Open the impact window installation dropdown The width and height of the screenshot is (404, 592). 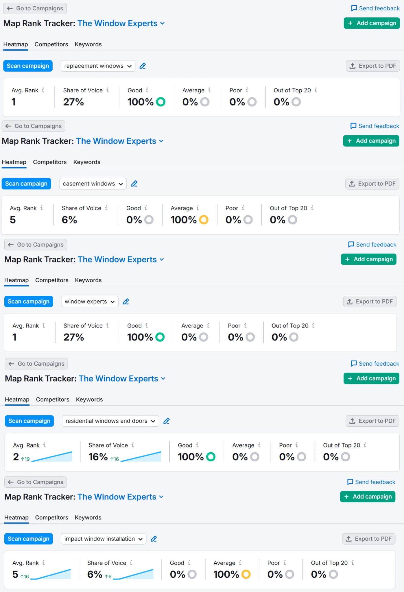tap(103, 539)
